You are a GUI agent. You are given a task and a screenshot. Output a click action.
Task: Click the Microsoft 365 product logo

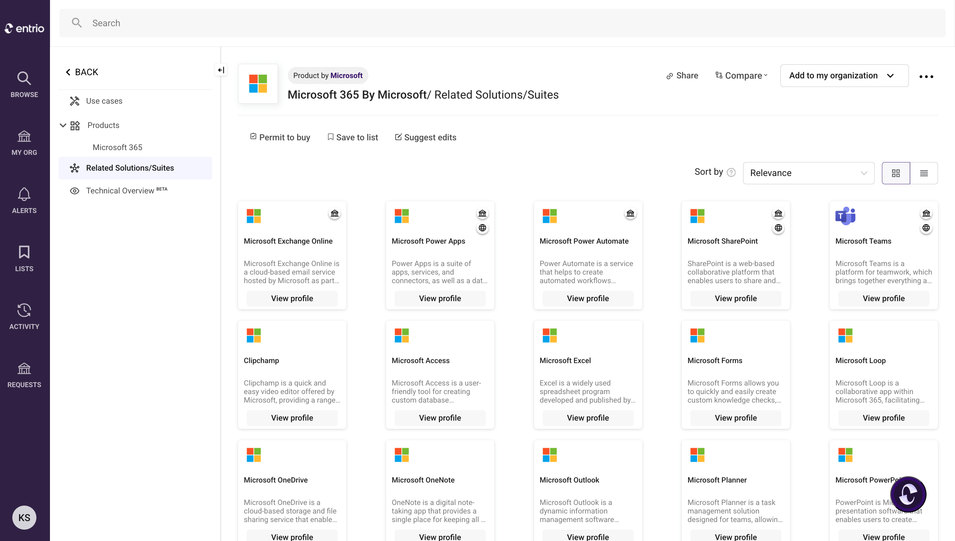[258, 84]
